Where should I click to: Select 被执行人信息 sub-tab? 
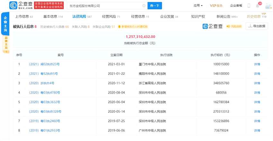25,27
